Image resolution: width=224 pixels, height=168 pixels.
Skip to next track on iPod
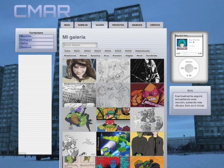click(x=195, y=68)
